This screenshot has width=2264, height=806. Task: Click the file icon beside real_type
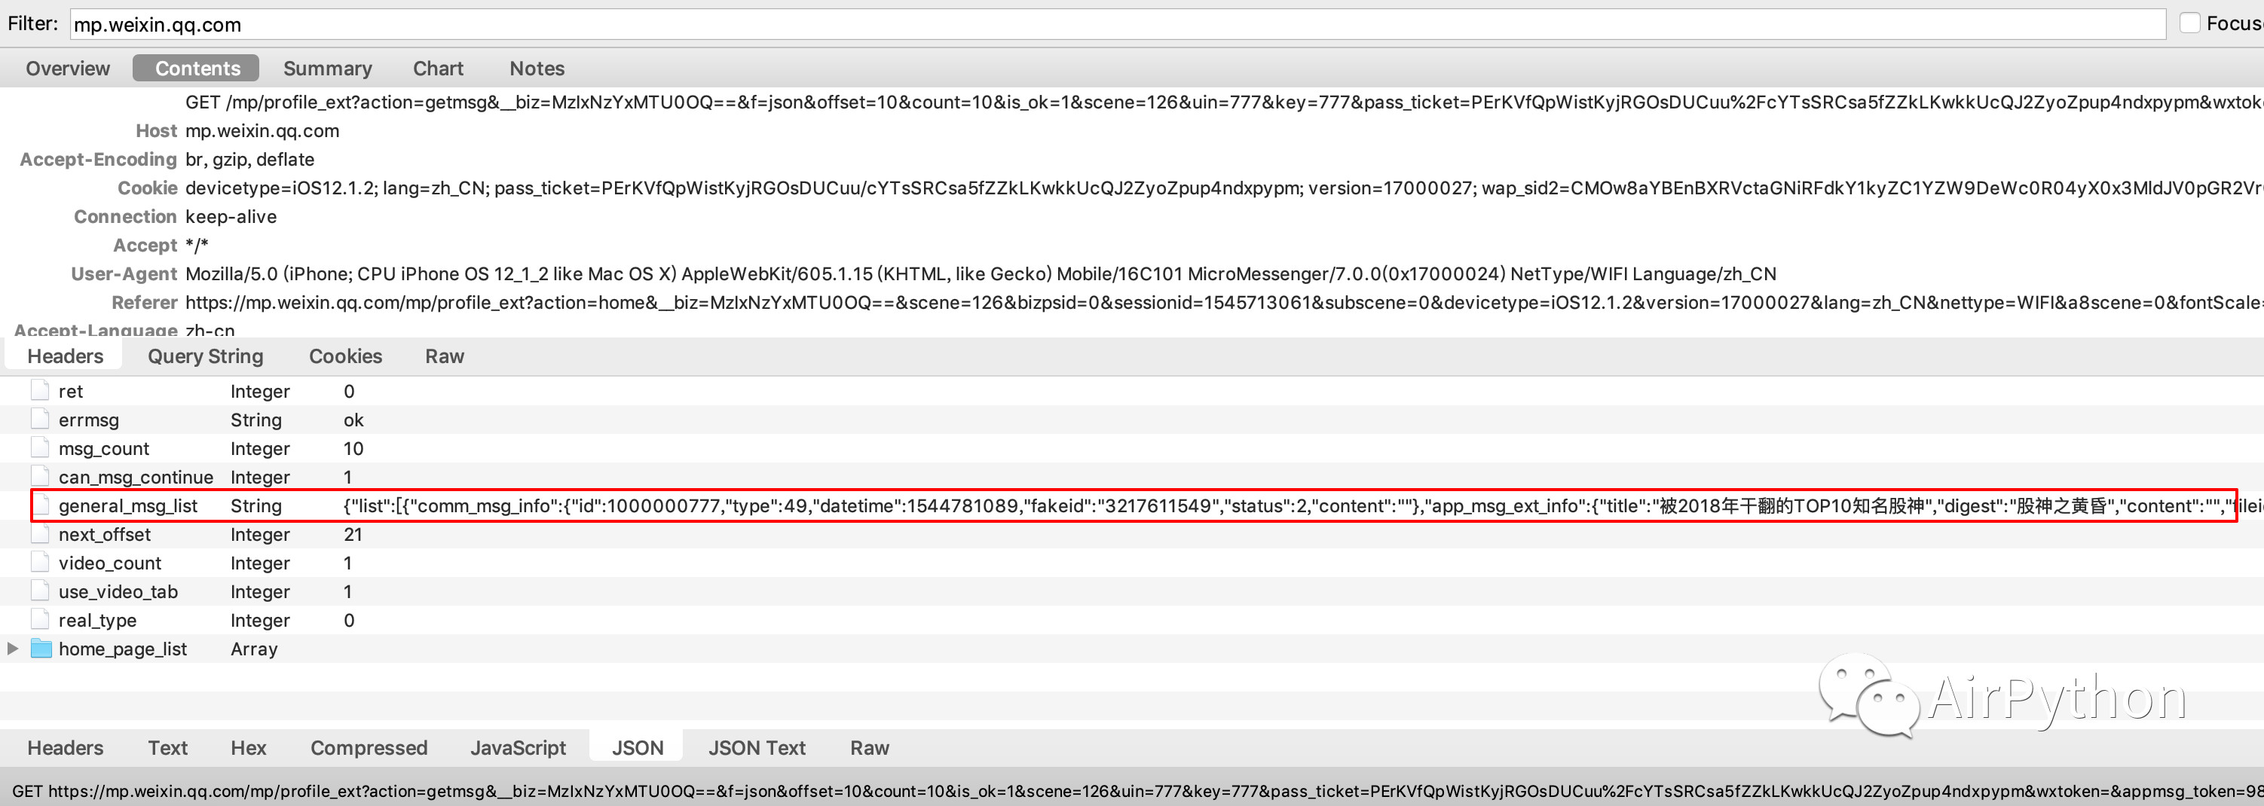41,620
